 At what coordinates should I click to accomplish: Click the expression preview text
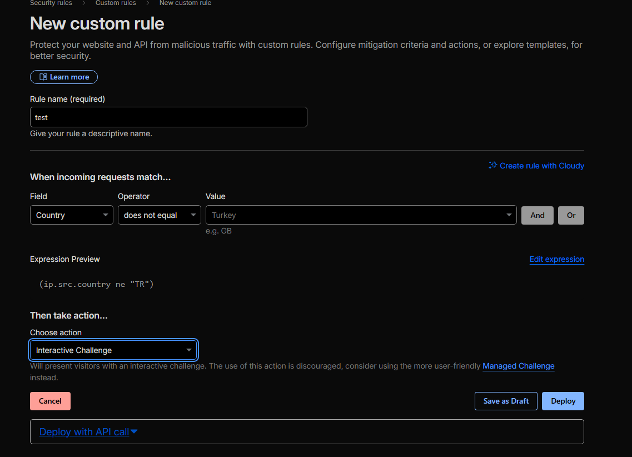(x=96, y=284)
